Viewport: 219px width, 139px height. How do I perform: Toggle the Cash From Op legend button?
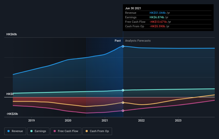pyautogui.click(x=97, y=131)
